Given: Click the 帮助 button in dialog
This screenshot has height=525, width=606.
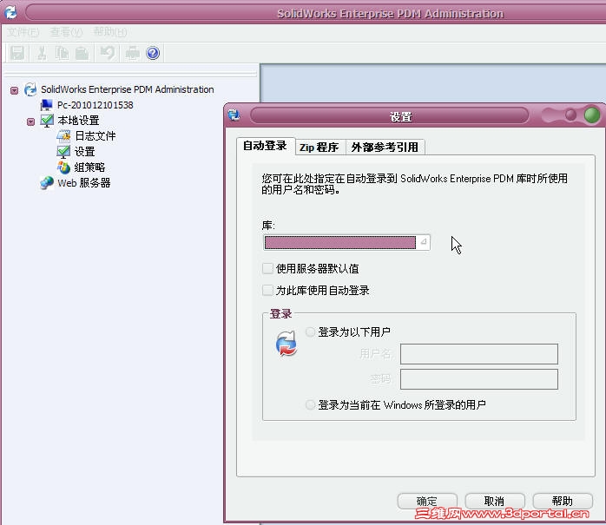Looking at the screenshot, I should (x=563, y=501).
